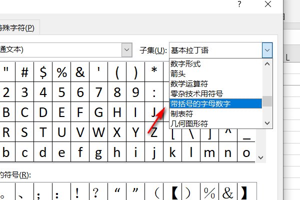
Task: Pick the & symbol in the main grid
Action: [80, 72]
